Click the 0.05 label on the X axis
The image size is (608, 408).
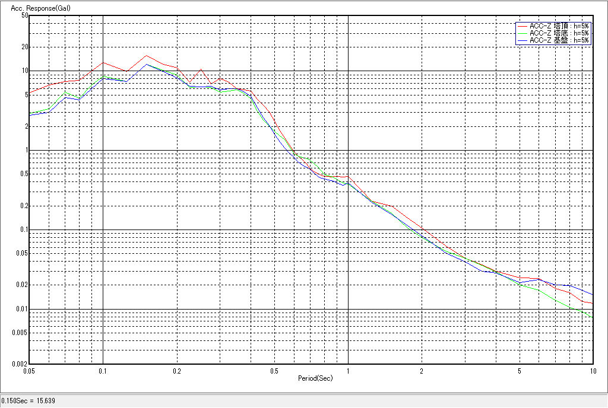point(29,371)
